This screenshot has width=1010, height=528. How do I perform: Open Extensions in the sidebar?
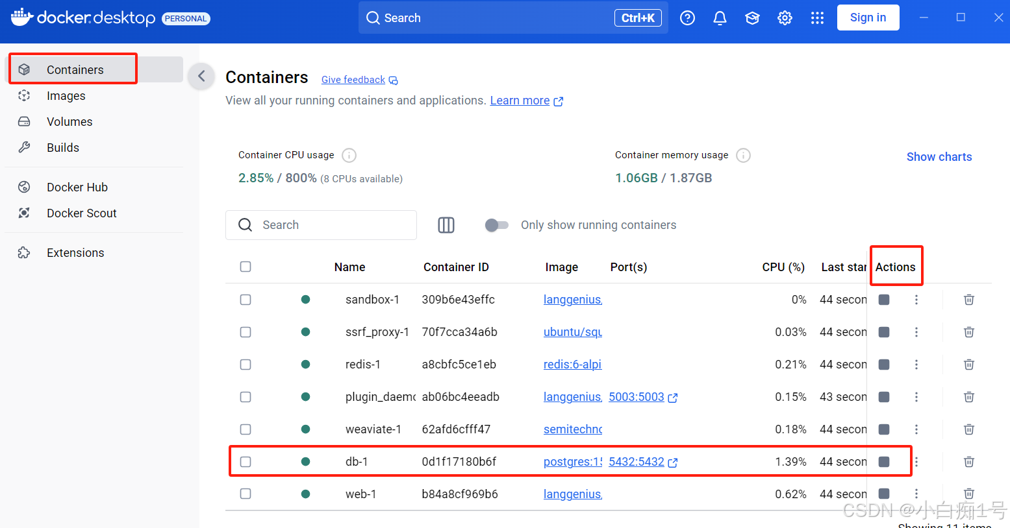95,253
